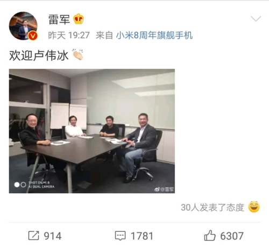Tap the repost count 914
This screenshot has width=269, height=248.
pyautogui.click(x=53, y=236)
